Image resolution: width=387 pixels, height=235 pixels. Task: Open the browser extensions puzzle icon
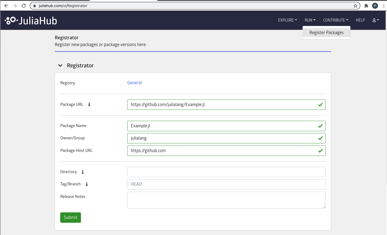click(x=366, y=6)
